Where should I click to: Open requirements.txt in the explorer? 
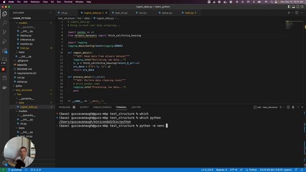(33, 73)
